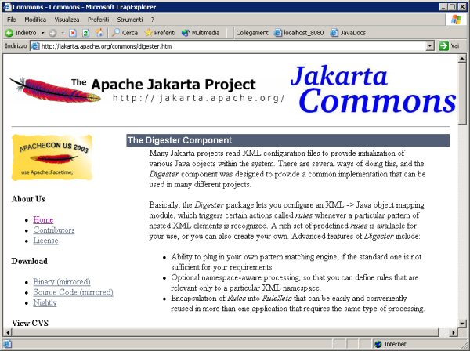Click the vertical scrollbar thumb
This screenshot has height=351, width=470.
pyautogui.click(x=462, y=93)
